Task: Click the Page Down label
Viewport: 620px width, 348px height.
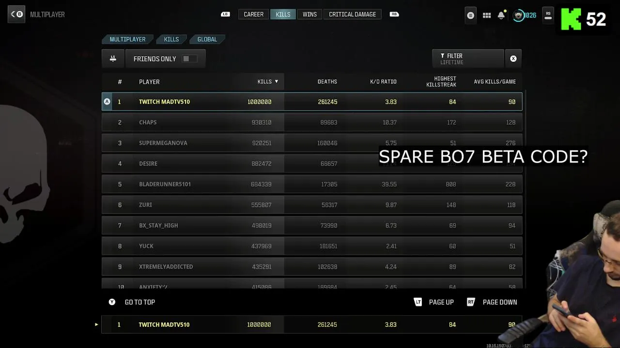Action: [500, 302]
